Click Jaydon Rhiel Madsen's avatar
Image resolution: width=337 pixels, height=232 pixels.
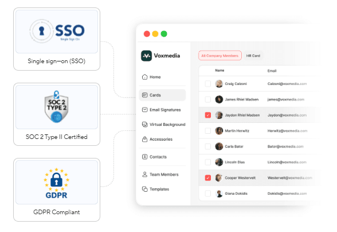click(x=219, y=115)
